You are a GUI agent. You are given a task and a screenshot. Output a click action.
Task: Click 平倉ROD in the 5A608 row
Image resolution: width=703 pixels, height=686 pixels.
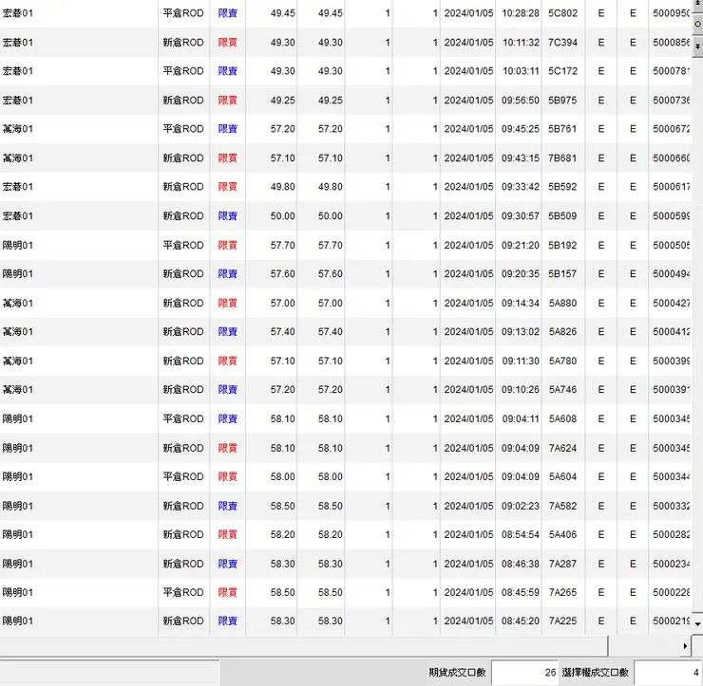183,419
